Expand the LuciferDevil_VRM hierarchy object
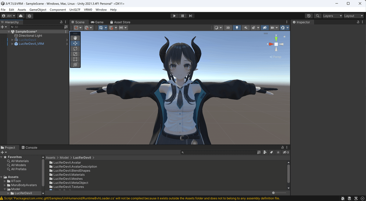 pyautogui.click(x=13, y=44)
